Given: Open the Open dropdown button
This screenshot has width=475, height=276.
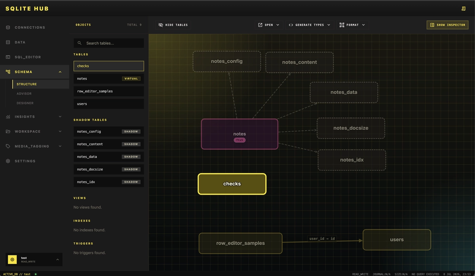Looking at the screenshot, I should [269, 25].
